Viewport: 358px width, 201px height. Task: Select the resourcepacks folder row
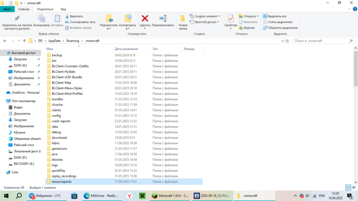(124, 182)
